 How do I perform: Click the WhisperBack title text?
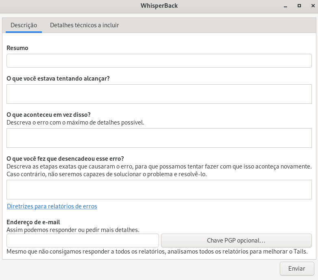[159, 6]
